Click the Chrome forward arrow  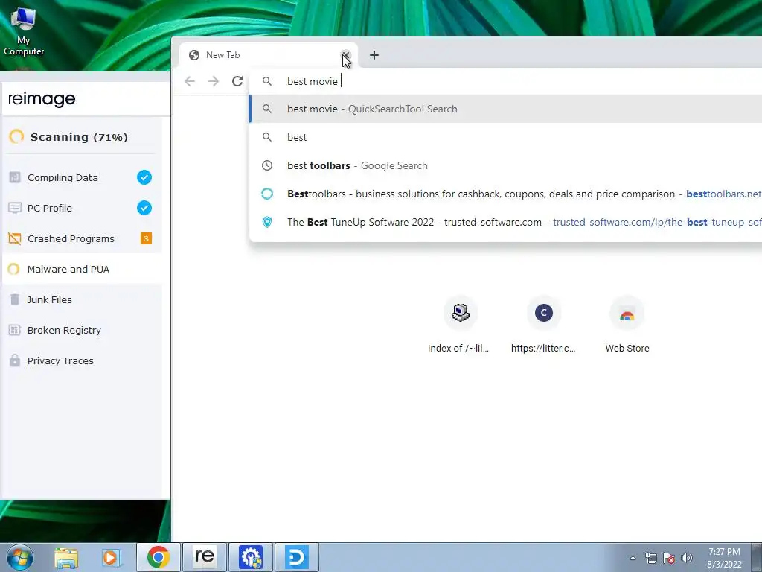tap(214, 81)
